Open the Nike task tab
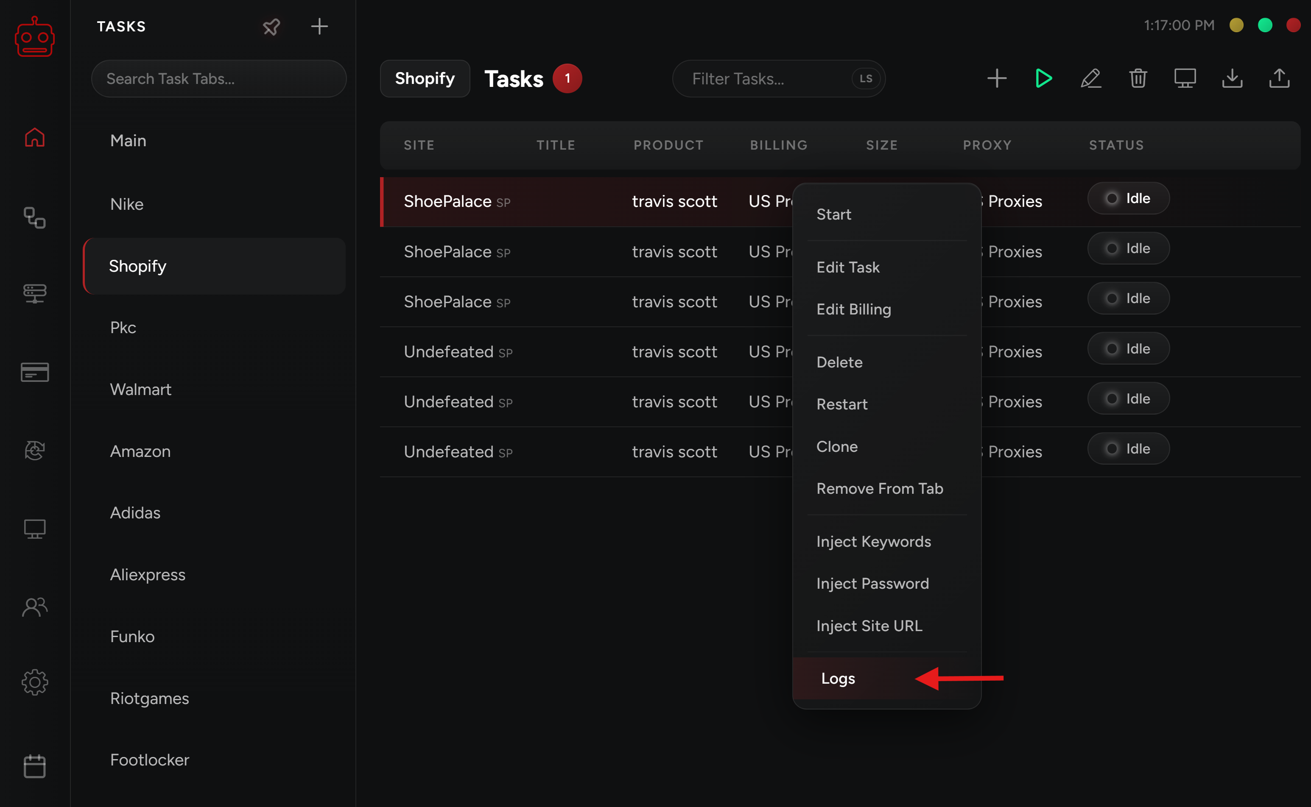Screen dimensions: 1311x807 pyautogui.click(x=126, y=204)
